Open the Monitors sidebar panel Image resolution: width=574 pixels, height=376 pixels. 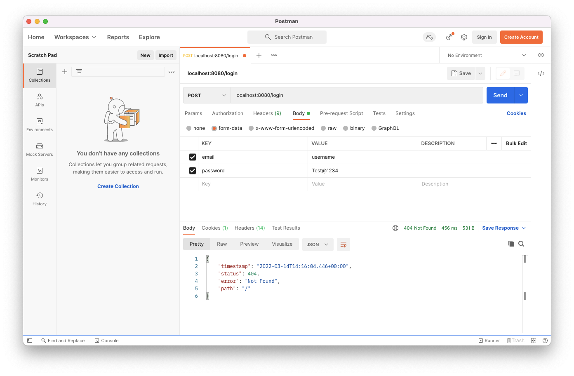(x=40, y=174)
